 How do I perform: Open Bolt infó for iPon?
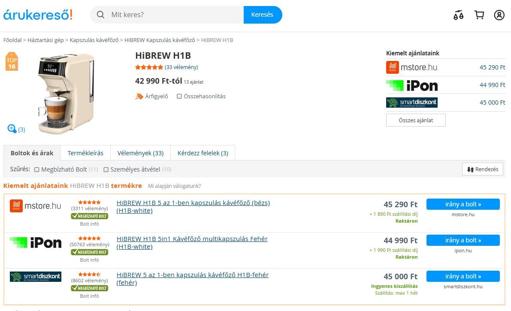[89, 260]
